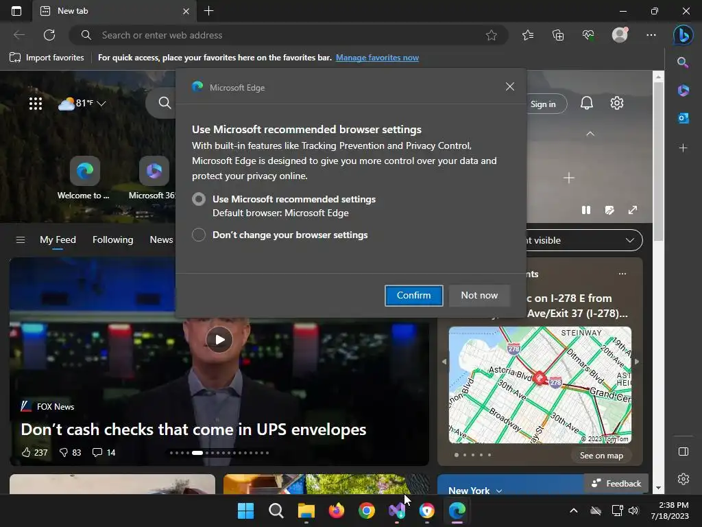Open the Feedback button

pos(616,484)
